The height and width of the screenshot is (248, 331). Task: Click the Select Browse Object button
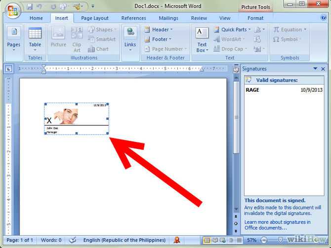tap(236, 223)
